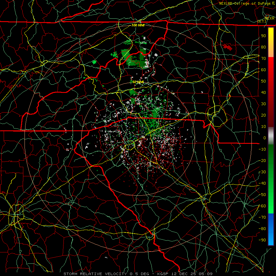Image resolution: width=276 pixels, height=276 pixels.
Task: Click the 90 label on the velocity scale
Action: coord(263,36)
